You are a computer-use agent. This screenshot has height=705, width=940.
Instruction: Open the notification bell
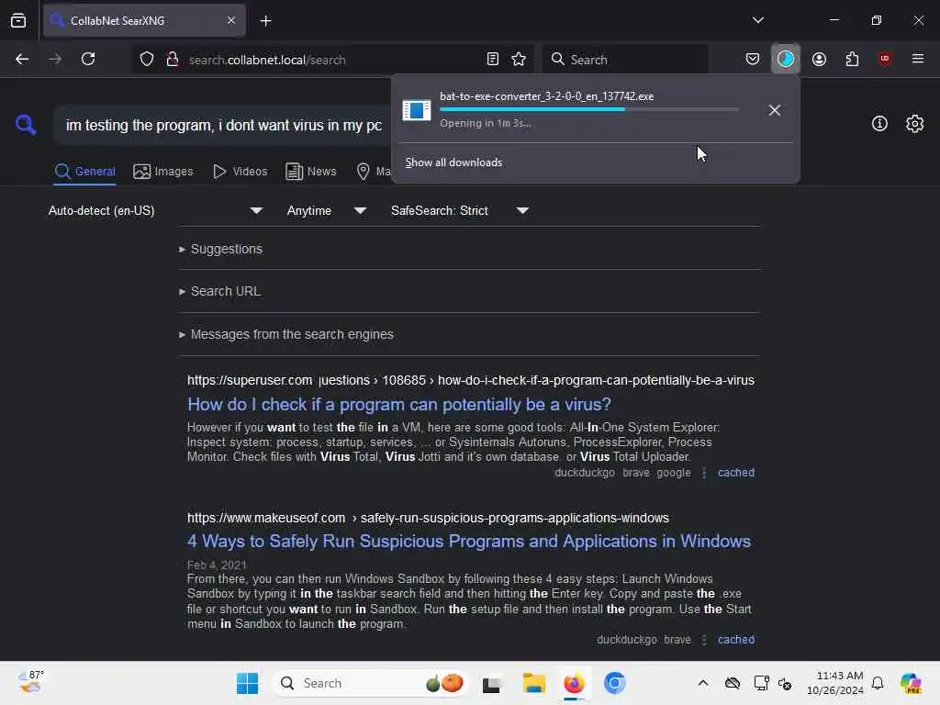(x=878, y=683)
